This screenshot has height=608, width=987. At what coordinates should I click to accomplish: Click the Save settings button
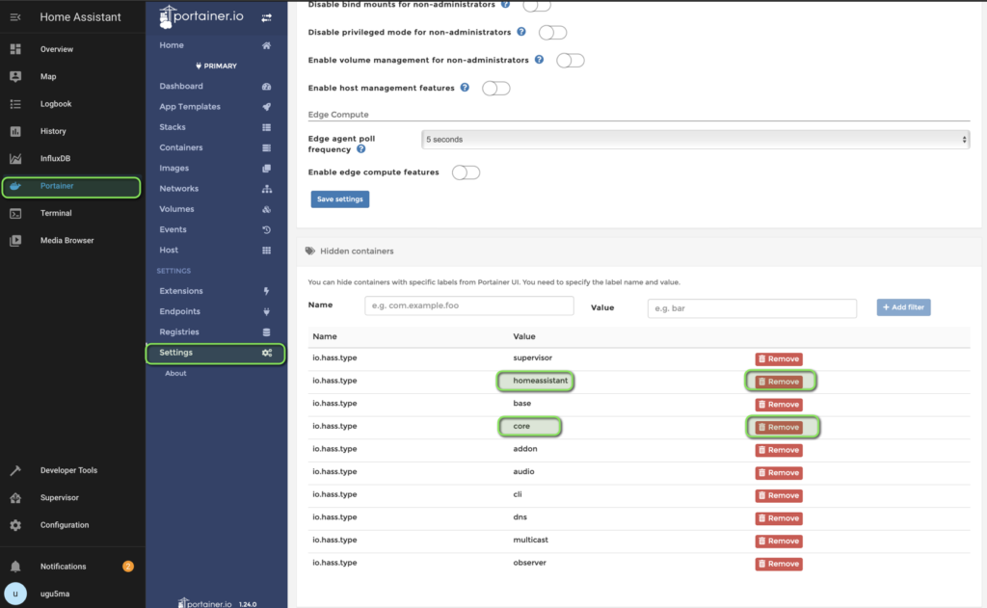(340, 198)
